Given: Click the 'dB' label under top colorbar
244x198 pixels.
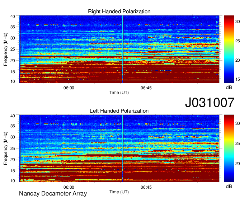Looking at the screenshot, I should [229, 88].
